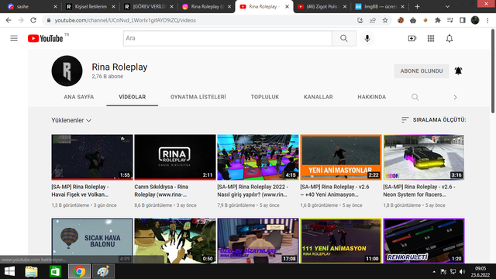The image size is (496, 279).
Task: Expand the Yüklenenler dropdown
Action: (x=71, y=120)
